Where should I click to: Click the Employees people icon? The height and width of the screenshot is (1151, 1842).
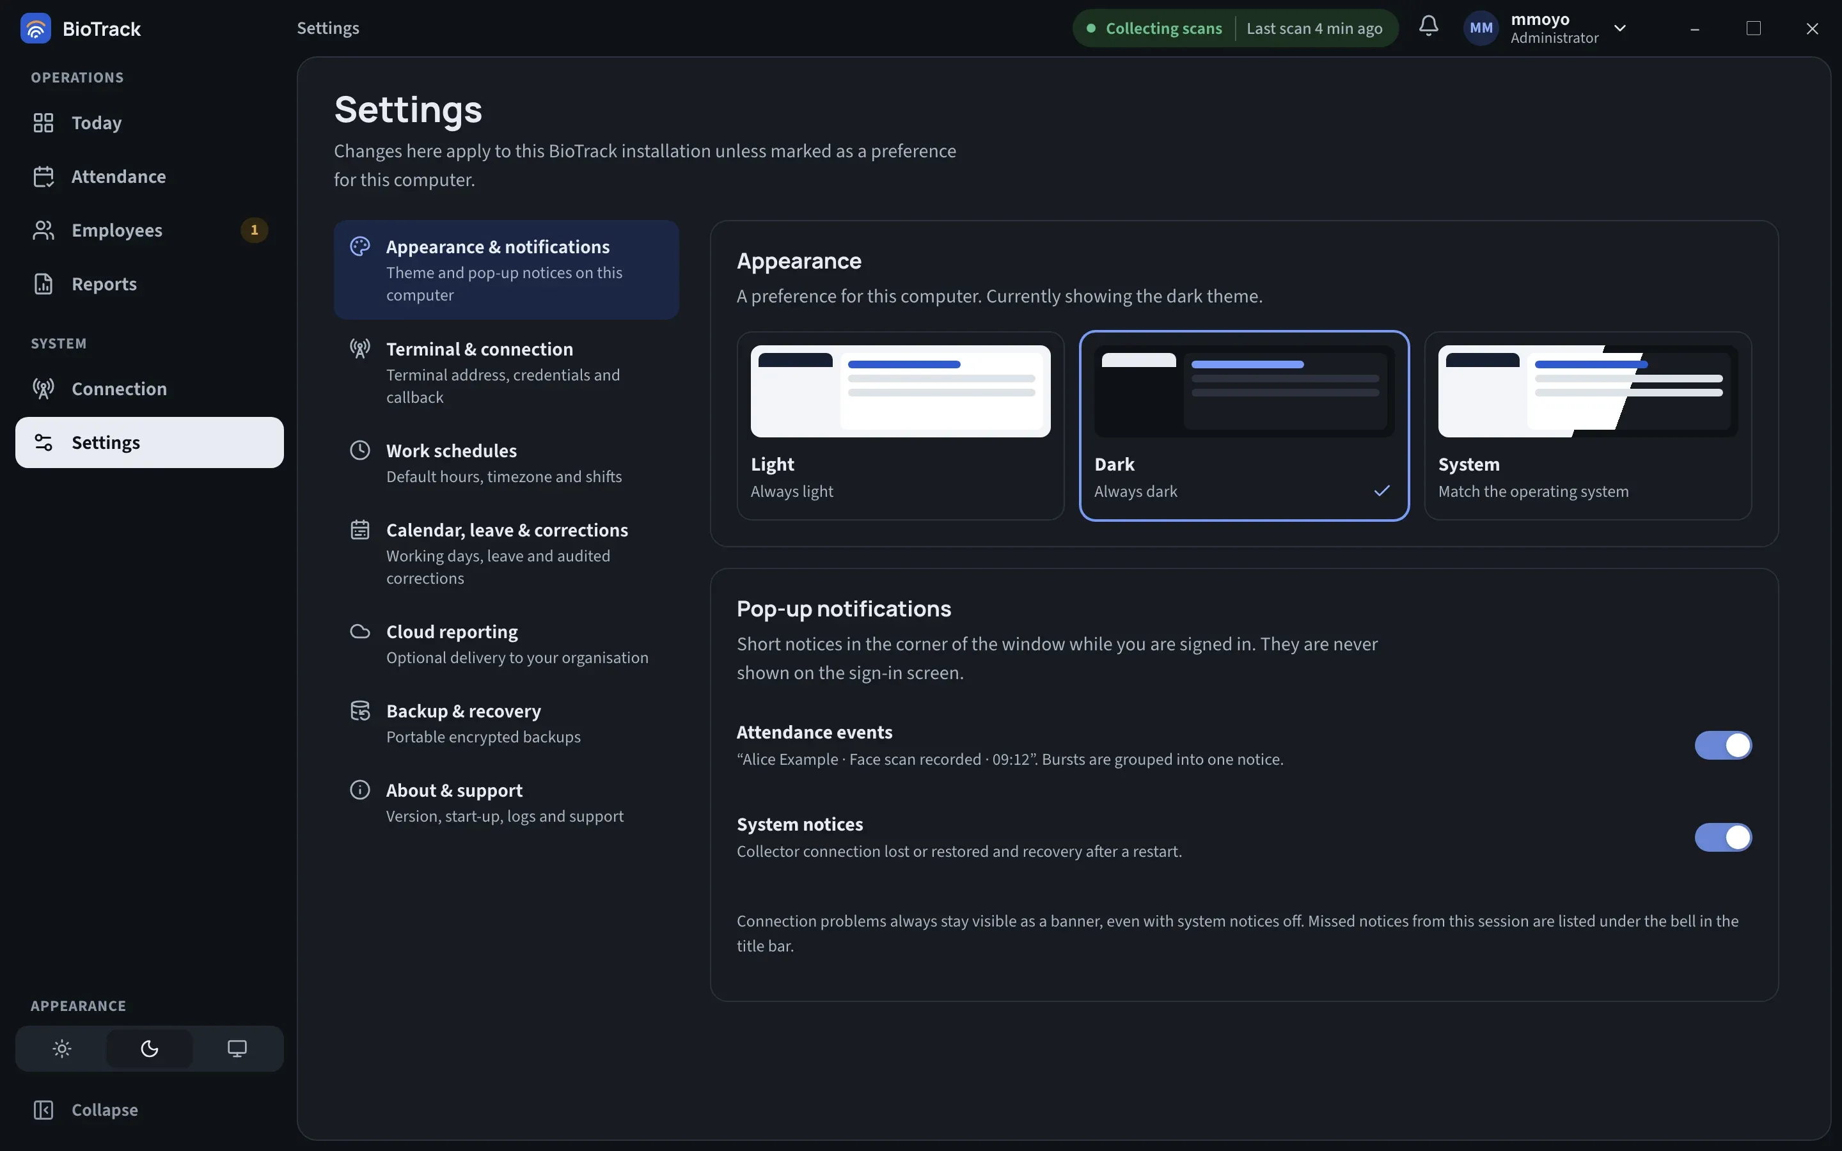[43, 230]
